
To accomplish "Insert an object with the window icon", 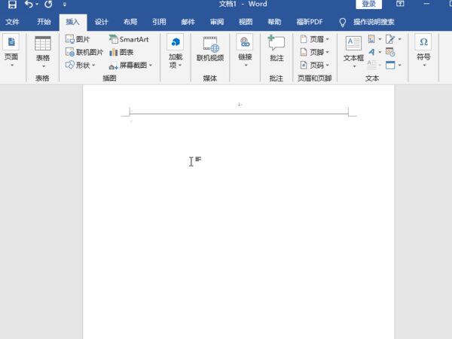I will [390, 65].
